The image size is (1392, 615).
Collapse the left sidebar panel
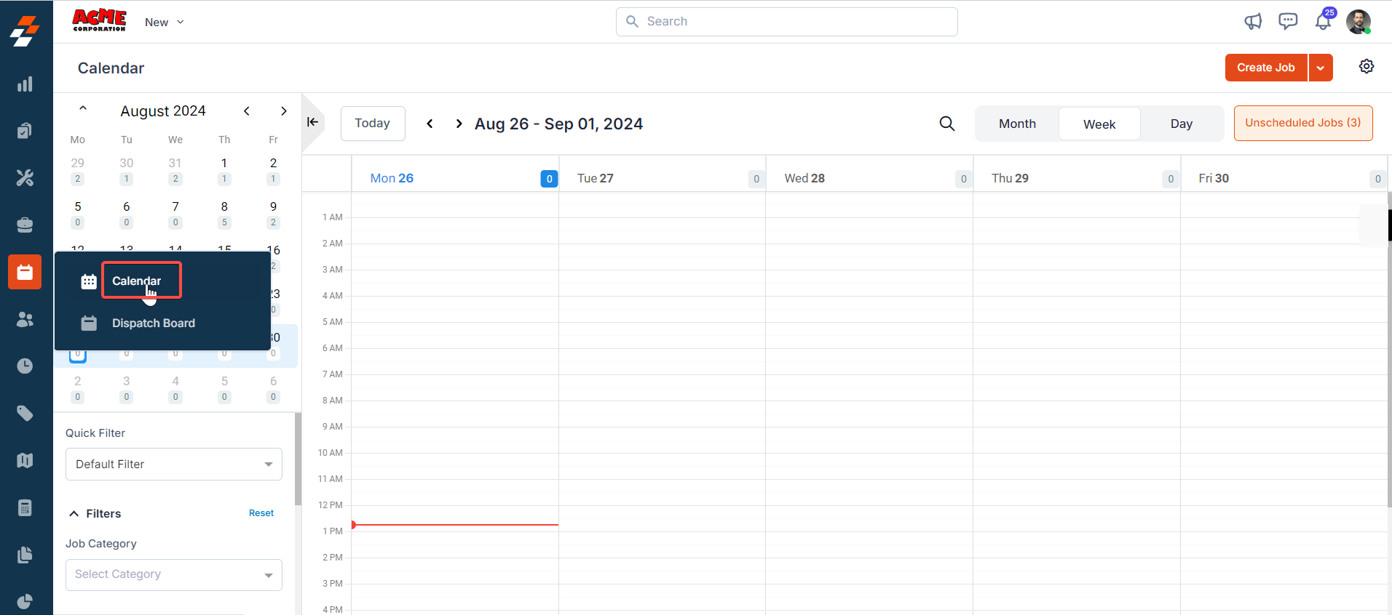pyautogui.click(x=313, y=122)
